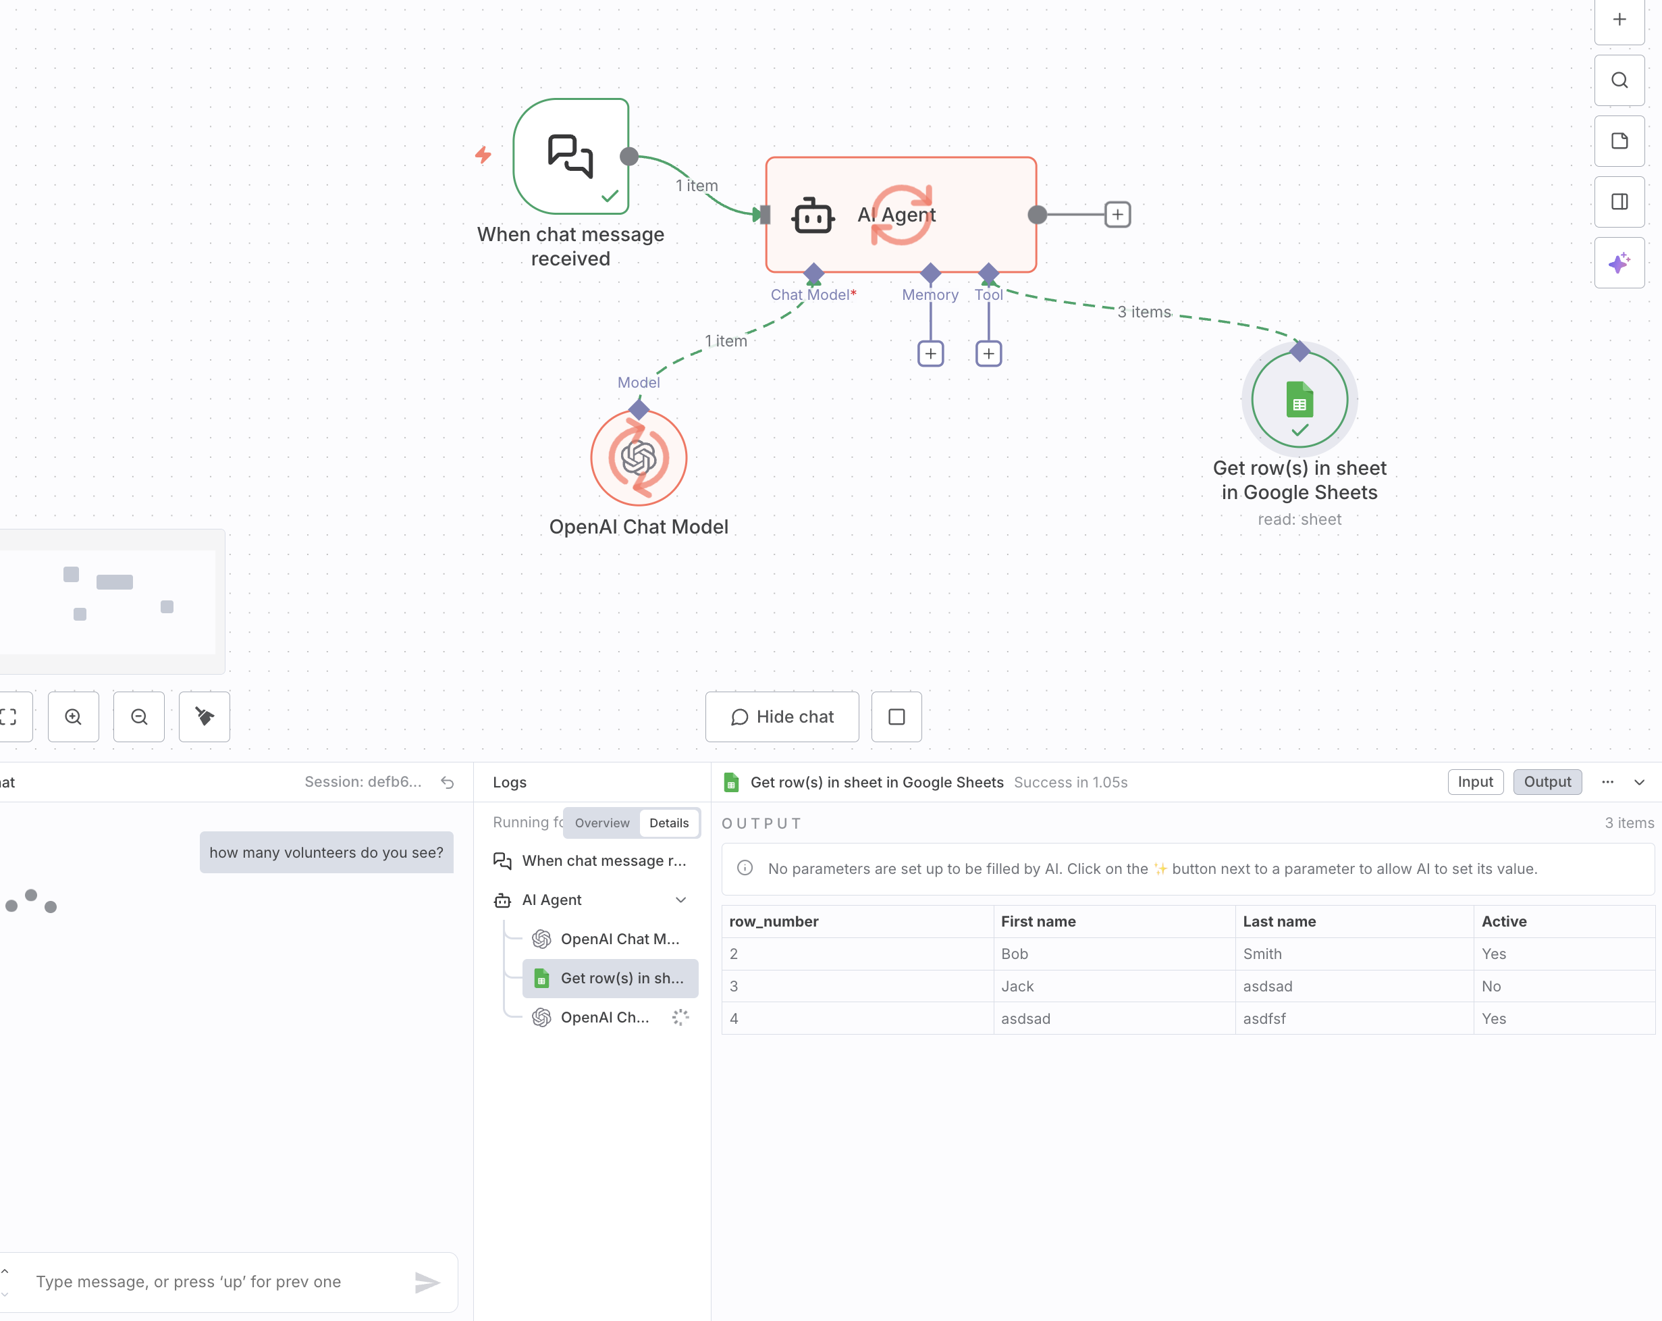Add a Memory sub-node plus button

point(930,353)
